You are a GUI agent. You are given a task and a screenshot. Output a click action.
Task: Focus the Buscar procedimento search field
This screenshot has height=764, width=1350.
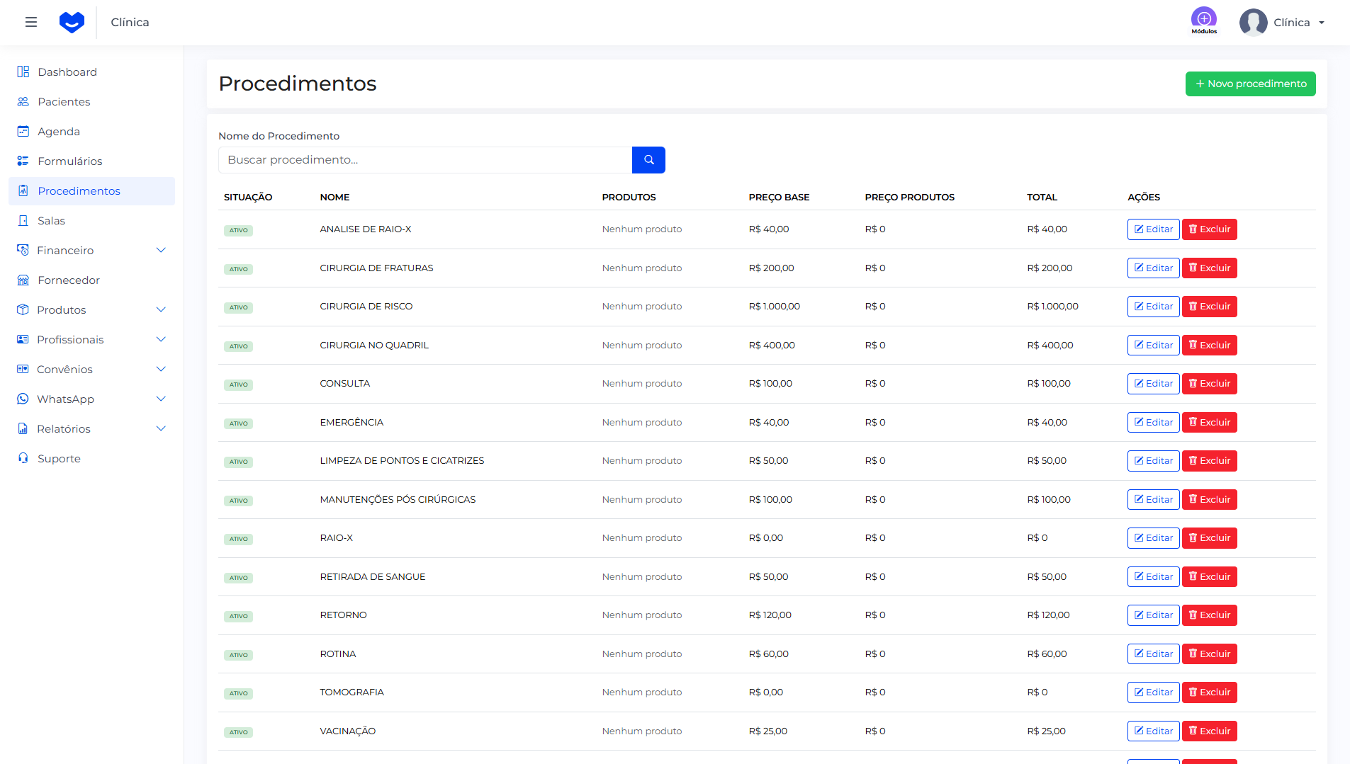424,160
